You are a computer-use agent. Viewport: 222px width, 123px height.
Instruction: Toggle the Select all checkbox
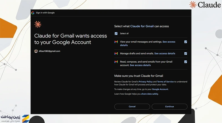click(x=116, y=33)
